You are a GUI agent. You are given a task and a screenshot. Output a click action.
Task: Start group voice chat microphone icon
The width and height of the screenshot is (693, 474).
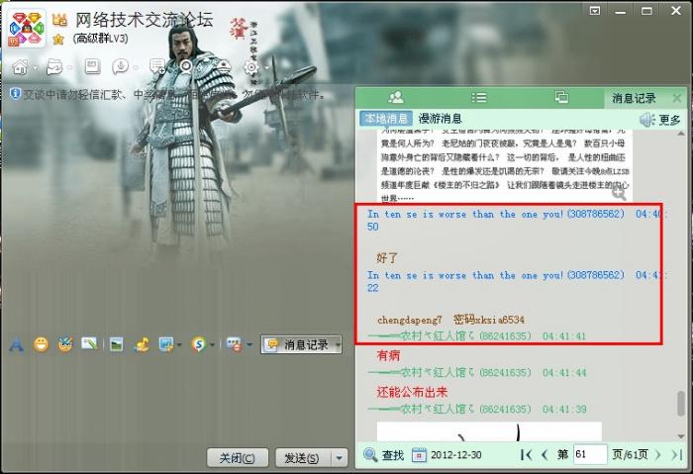pyautogui.click(x=120, y=66)
